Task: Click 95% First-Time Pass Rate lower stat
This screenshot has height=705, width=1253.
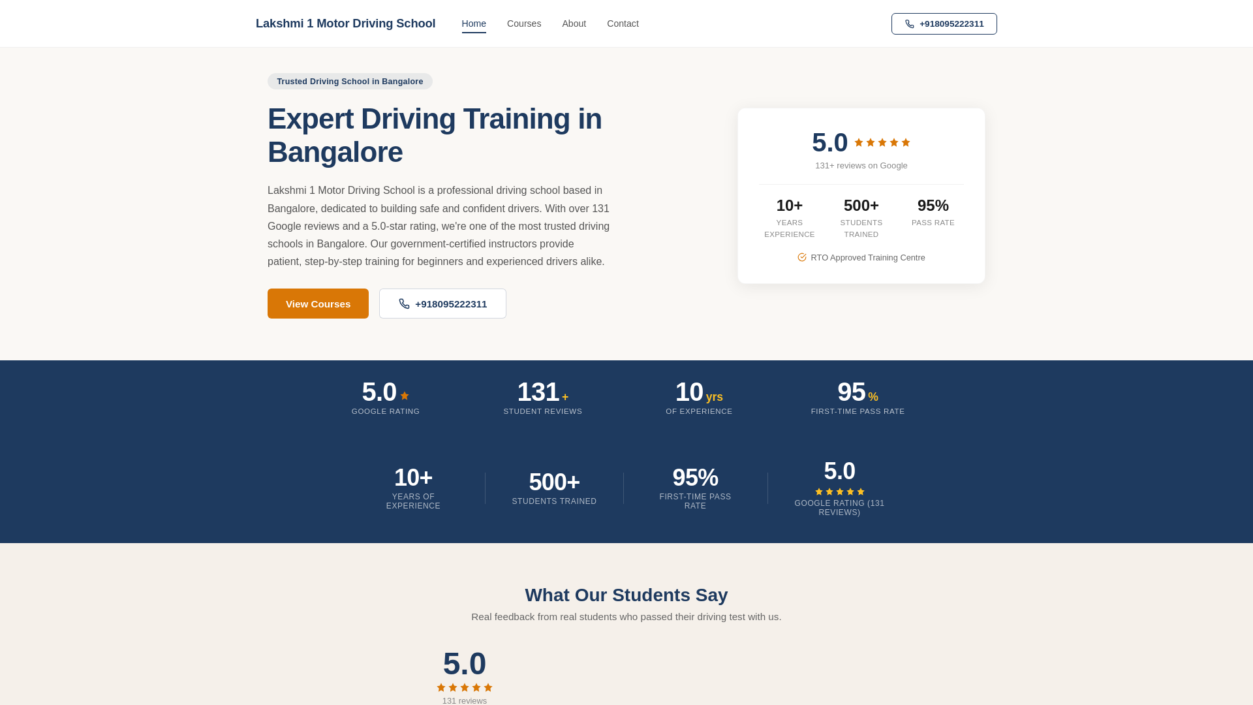Action: (x=695, y=488)
